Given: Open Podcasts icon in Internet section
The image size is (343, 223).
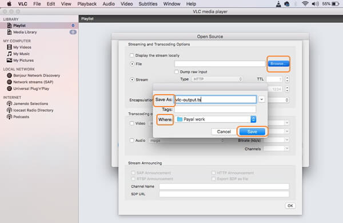Looking at the screenshot, I should [x=9, y=117].
